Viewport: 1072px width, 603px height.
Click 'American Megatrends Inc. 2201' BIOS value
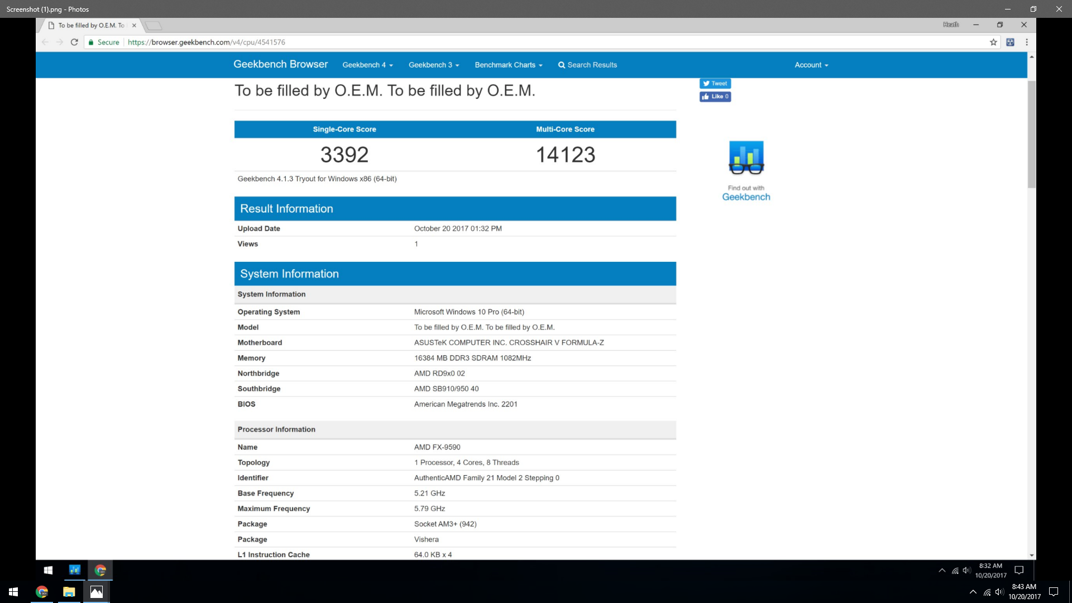(466, 404)
